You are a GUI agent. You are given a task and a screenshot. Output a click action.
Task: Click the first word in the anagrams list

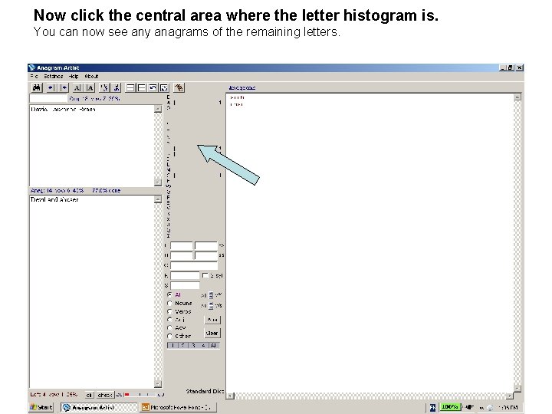pos(237,97)
